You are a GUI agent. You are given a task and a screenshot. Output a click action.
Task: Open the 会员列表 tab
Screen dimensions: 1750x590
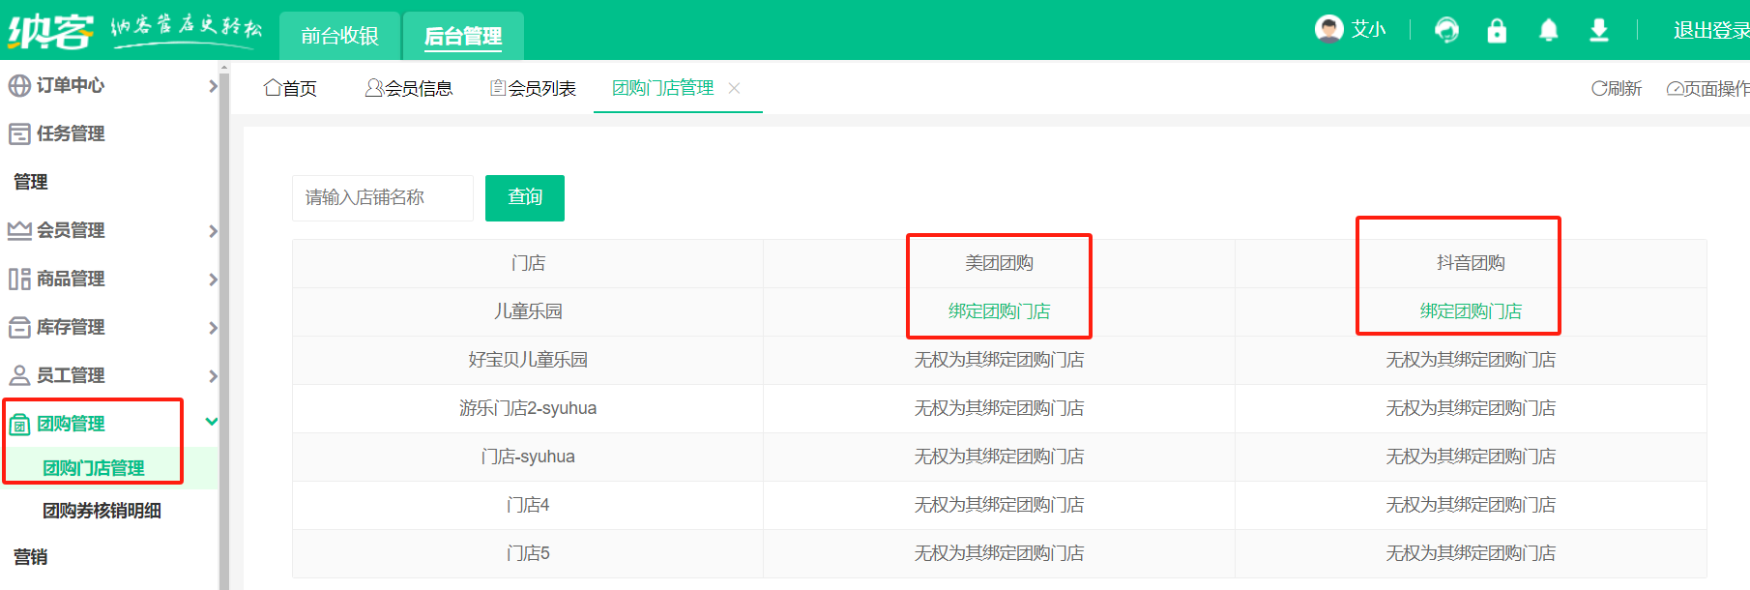click(533, 89)
